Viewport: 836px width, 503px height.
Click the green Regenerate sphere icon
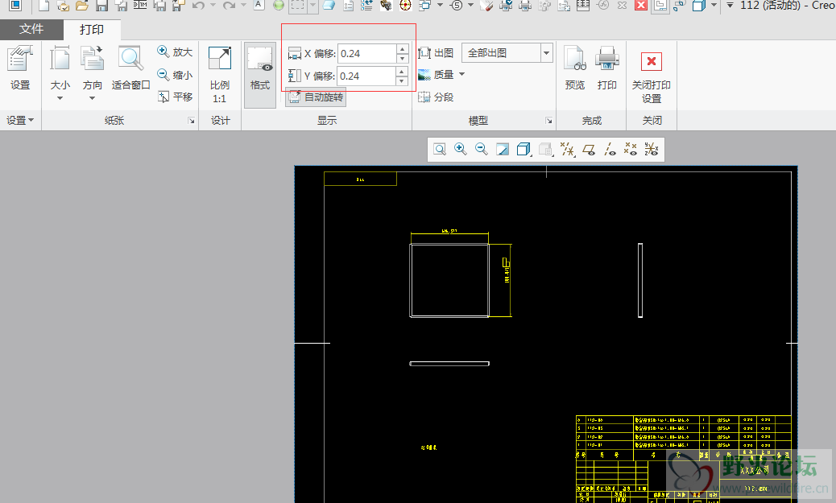[x=279, y=6]
